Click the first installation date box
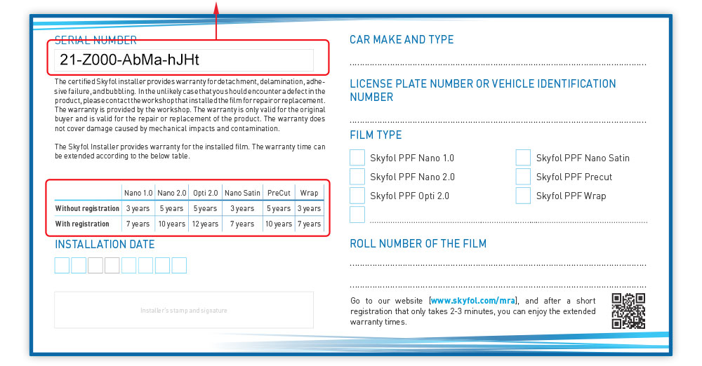 [62, 265]
